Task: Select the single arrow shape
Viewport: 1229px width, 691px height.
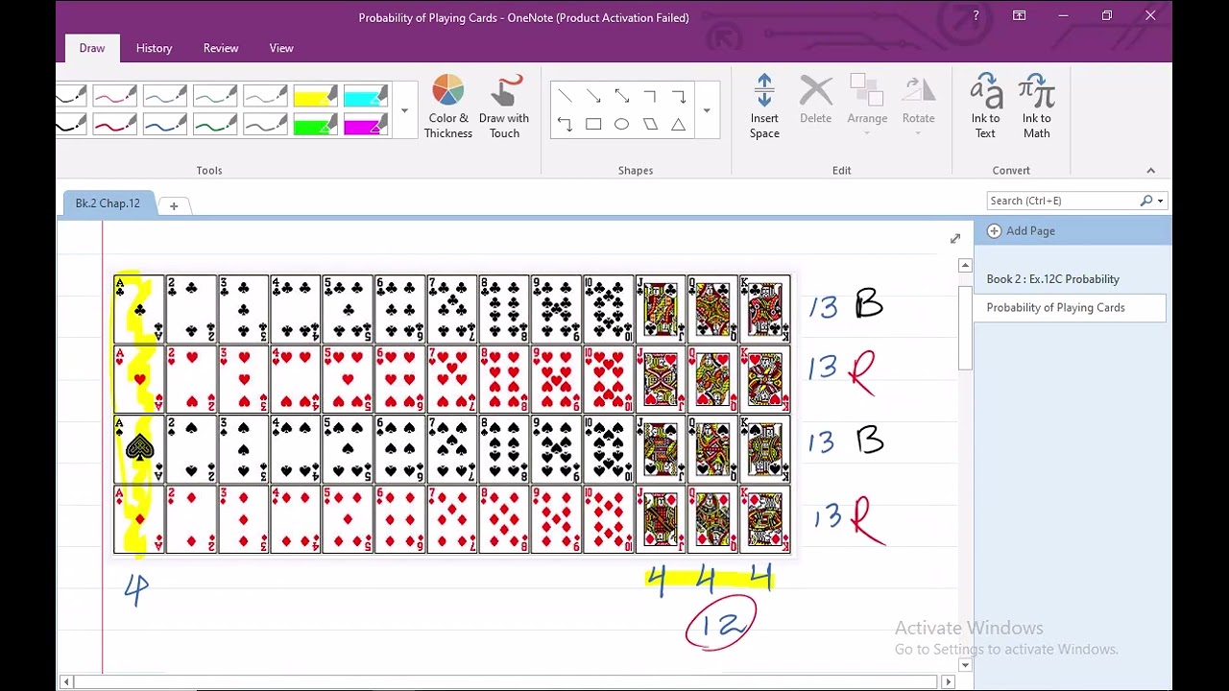Action: pos(593,96)
